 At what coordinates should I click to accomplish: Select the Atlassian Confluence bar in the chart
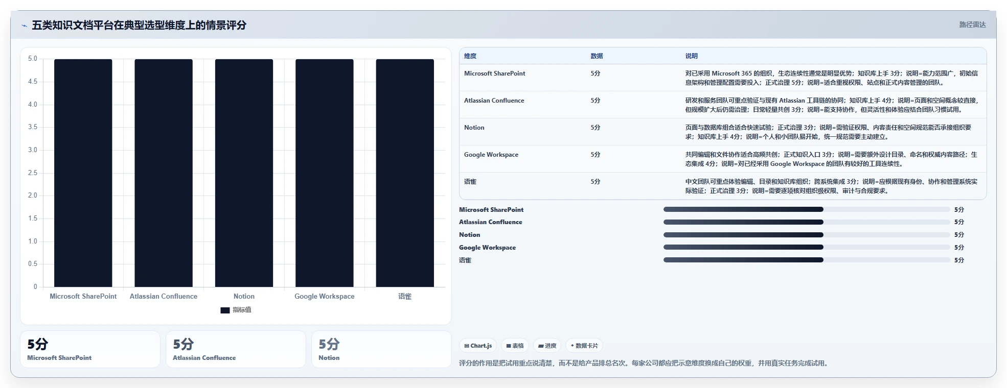coord(164,173)
